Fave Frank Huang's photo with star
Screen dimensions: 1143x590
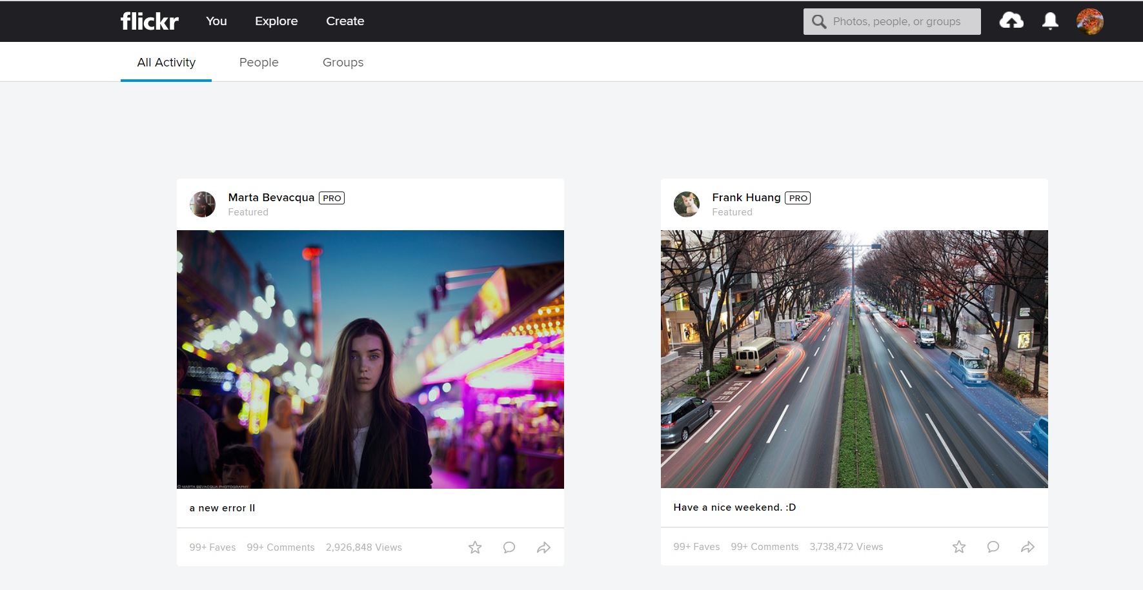[x=959, y=547]
